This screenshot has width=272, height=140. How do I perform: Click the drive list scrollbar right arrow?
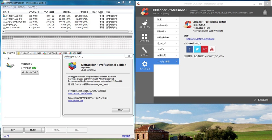click(x=131, y=32)
